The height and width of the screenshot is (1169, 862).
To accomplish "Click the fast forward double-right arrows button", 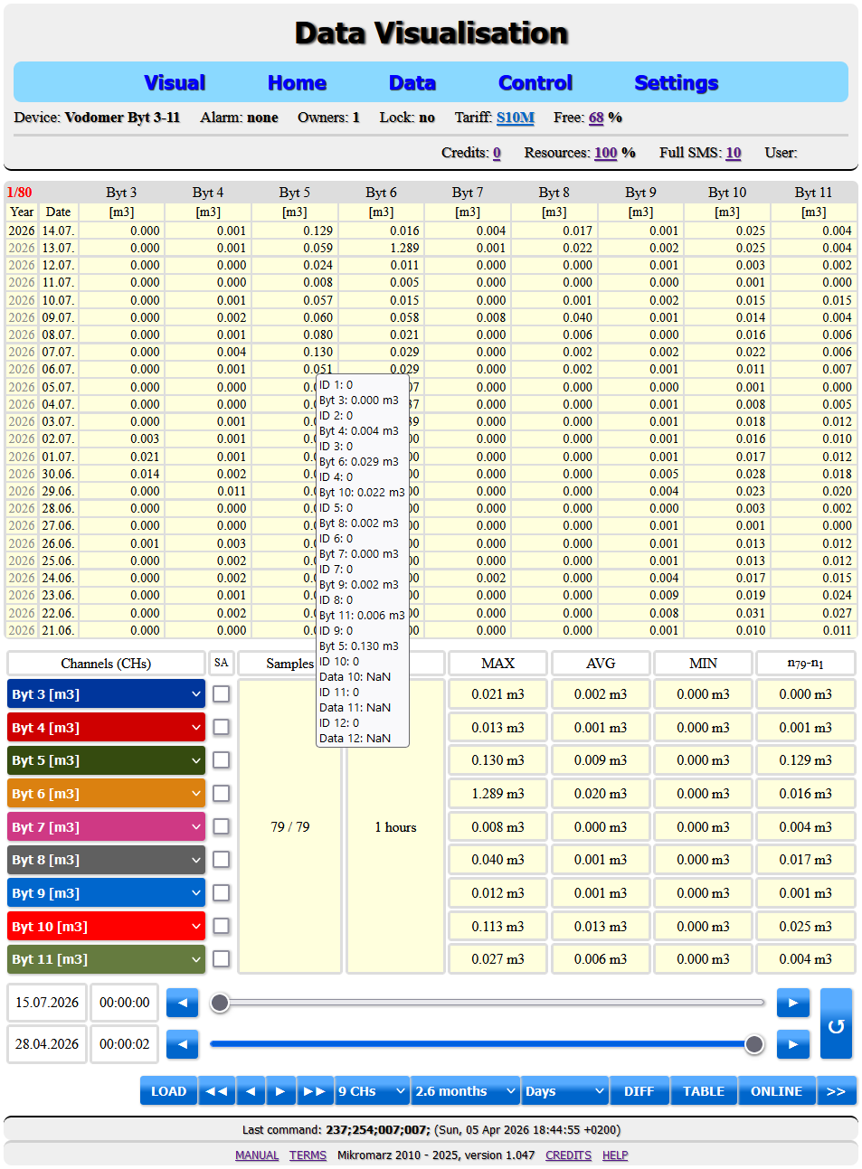I will [x=314, y=1091].
